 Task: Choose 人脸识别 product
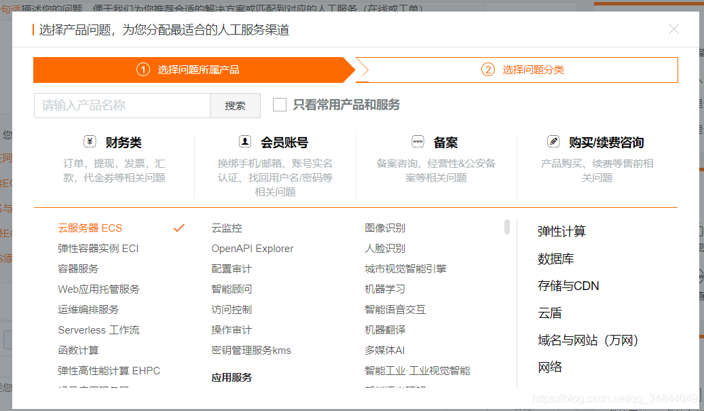[385, 249]
